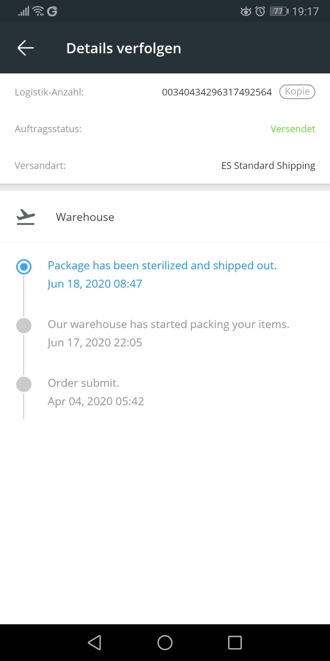Tap the back arrow in header
This screenshot has width=330, height=661.
25,48
